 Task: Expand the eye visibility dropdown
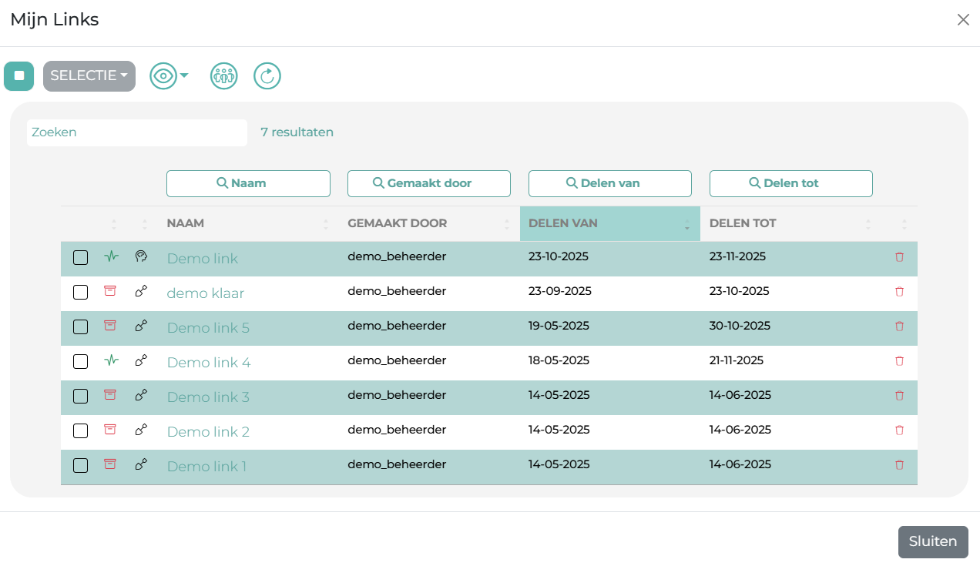[x=169, y=76]
